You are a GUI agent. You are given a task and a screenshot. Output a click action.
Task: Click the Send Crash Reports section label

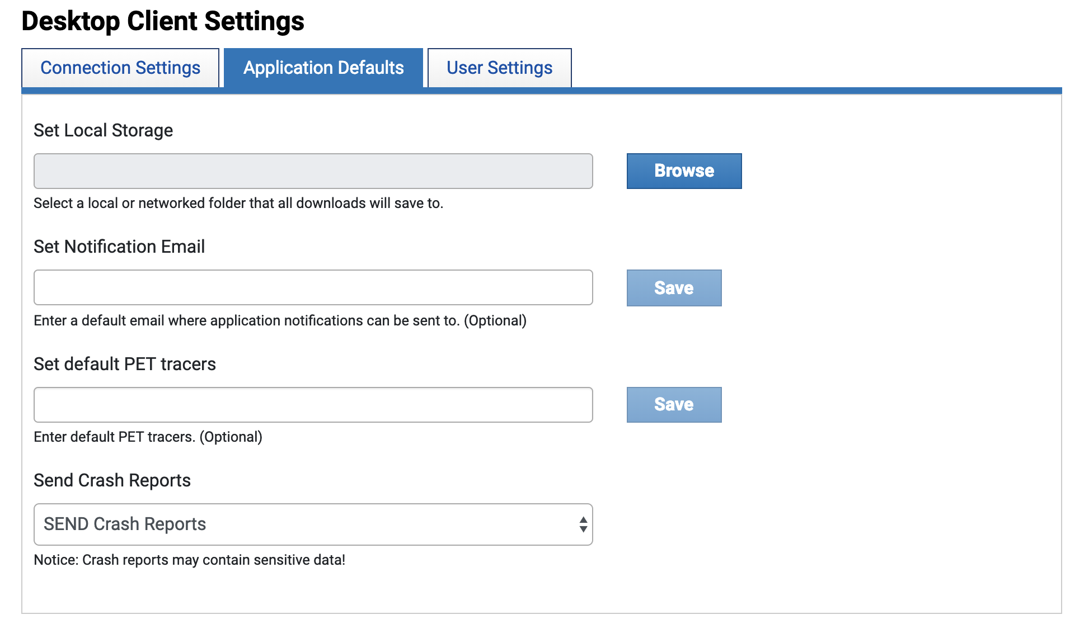[x=112, y=480]
